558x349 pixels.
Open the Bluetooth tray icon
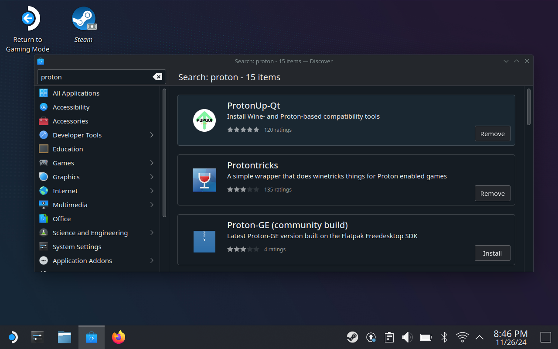(444, 337)
